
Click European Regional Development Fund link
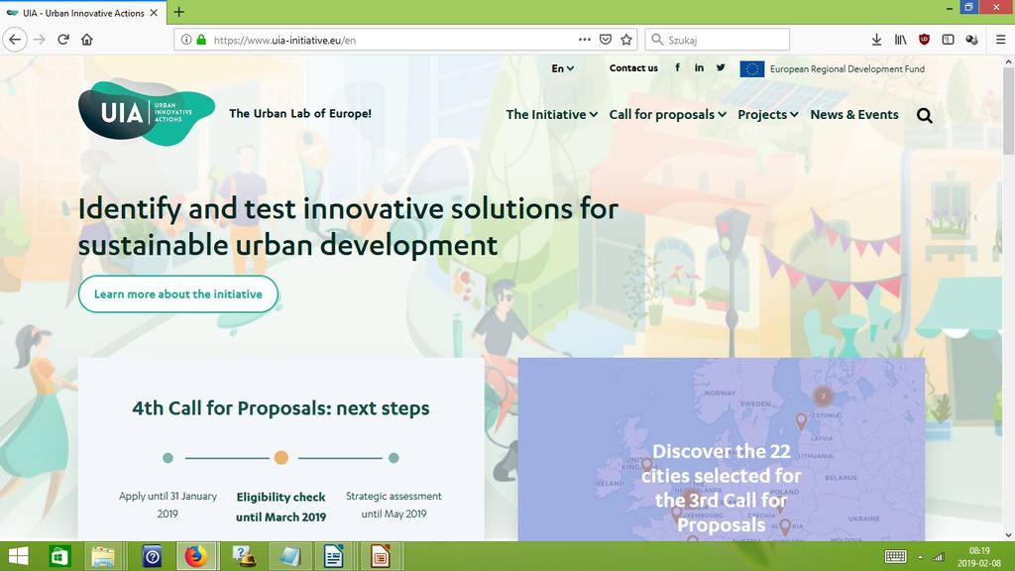[846, 68]
